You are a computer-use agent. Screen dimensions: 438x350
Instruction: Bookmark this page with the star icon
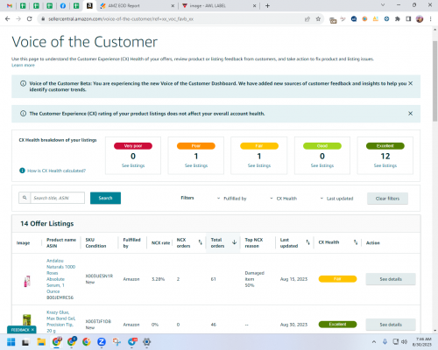(318, 19)
